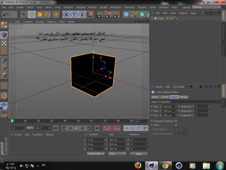
Task: Open the Object (Rel) dropdown
Action: pos(96,154)
